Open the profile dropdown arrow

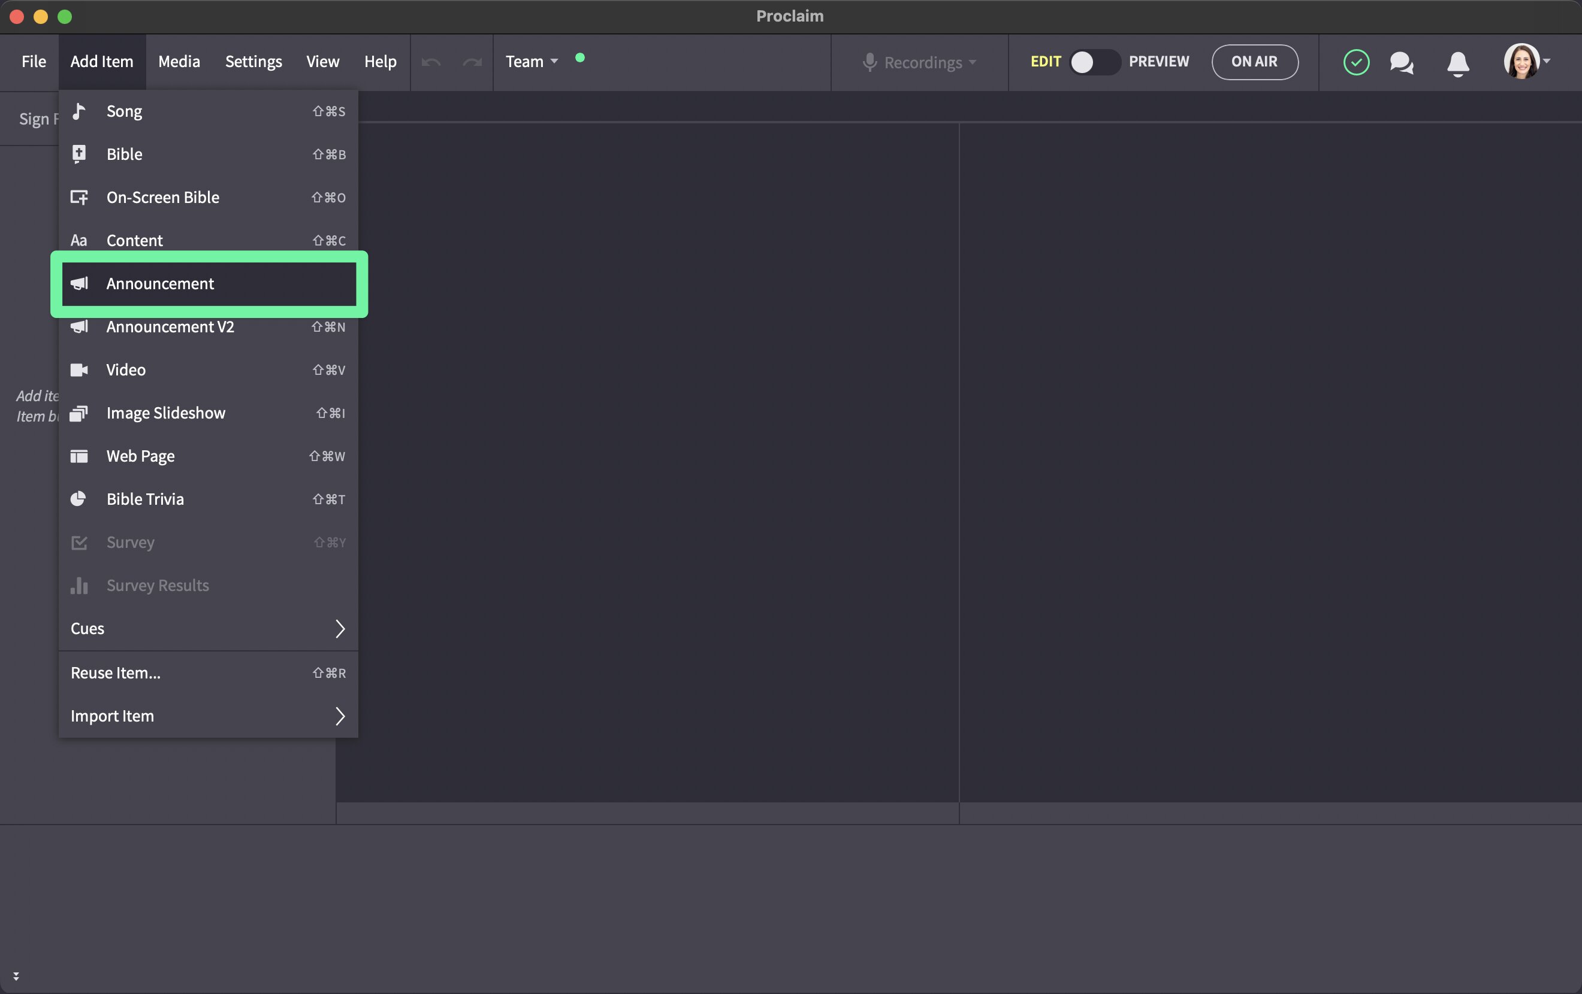click(x=1547, y=61)
